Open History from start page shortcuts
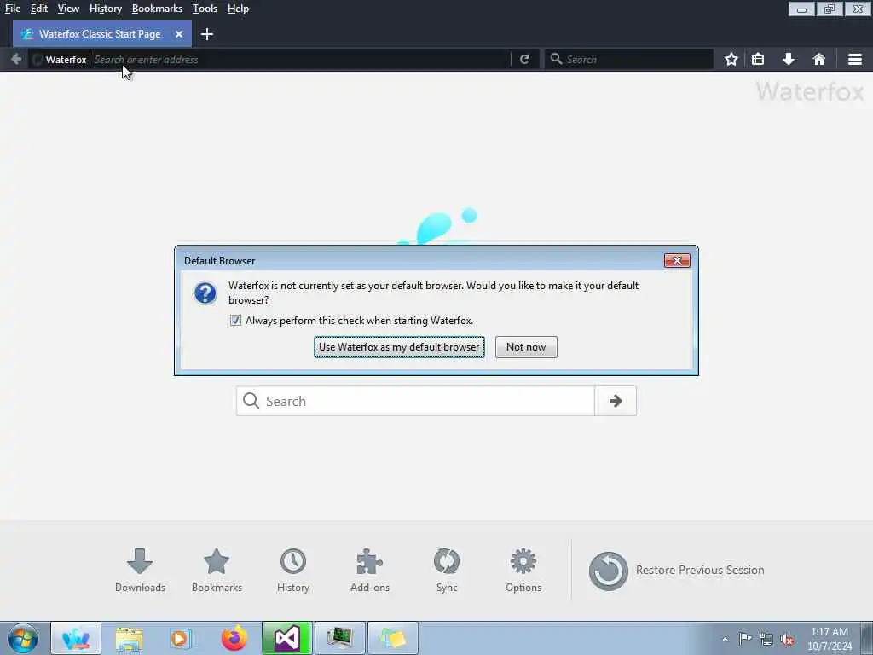The height and width of the screenshot is (655, 873). [293, 571]
